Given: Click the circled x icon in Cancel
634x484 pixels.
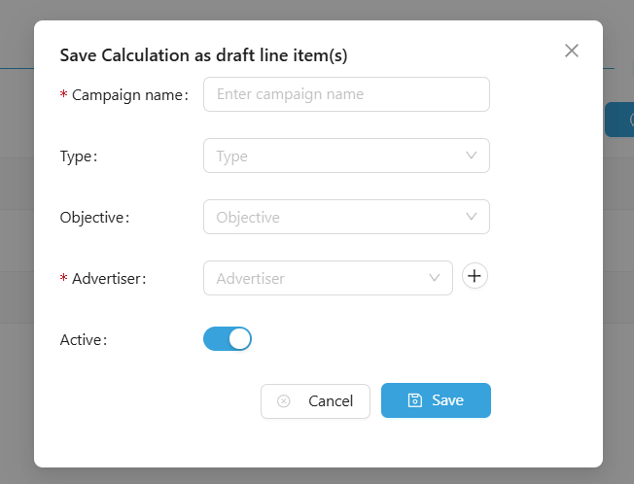Looking at the screenshot, I should pyautogui.click(x=284, y=401).
